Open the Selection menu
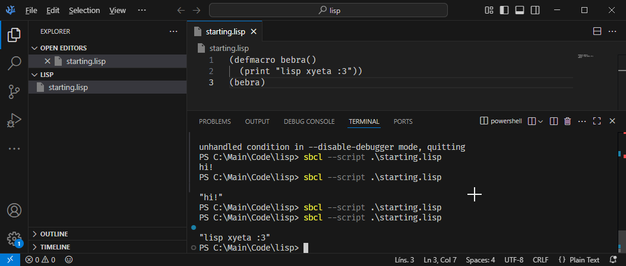 (84, 11)
